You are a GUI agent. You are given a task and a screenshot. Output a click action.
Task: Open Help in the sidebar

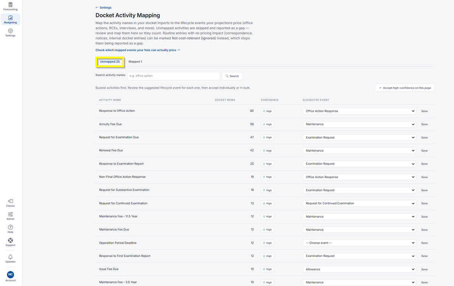10,229
